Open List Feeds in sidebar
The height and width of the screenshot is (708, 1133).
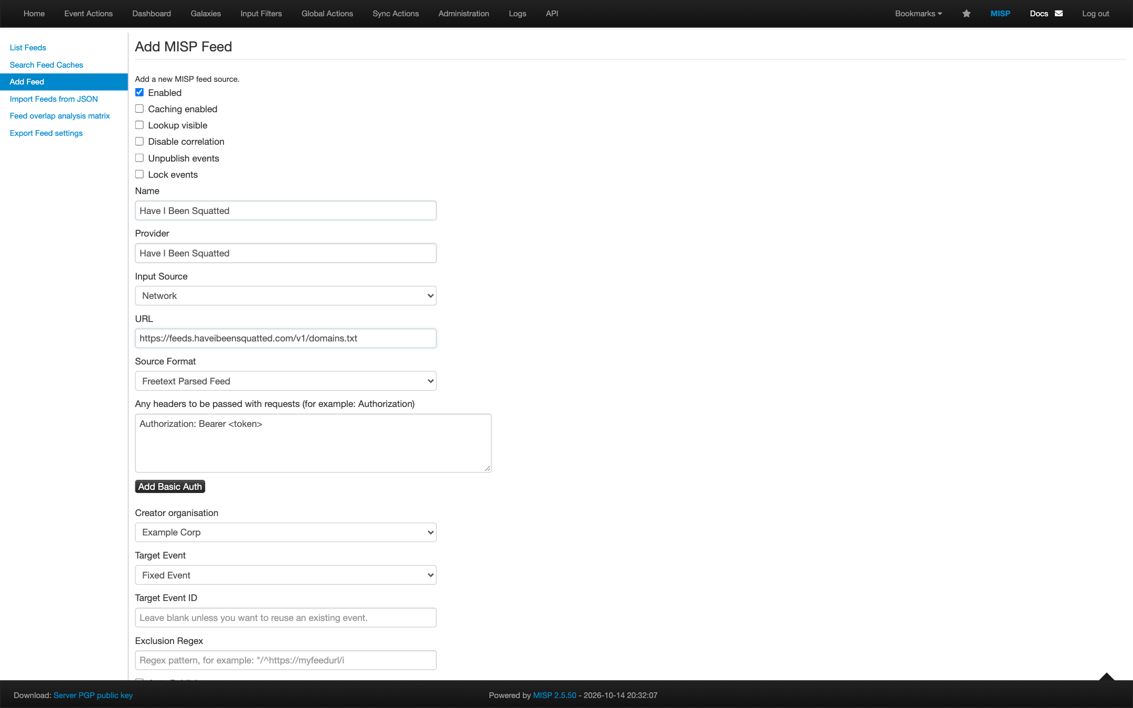tap(28, 48)
